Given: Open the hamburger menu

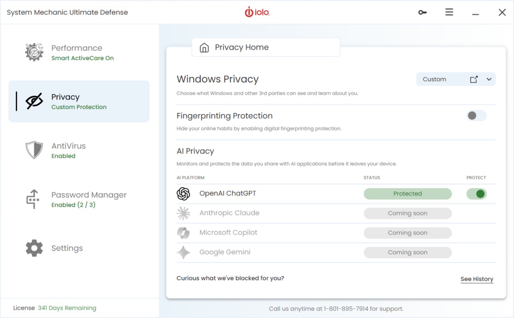Looking at the screenshot, I should pos(449,12).
